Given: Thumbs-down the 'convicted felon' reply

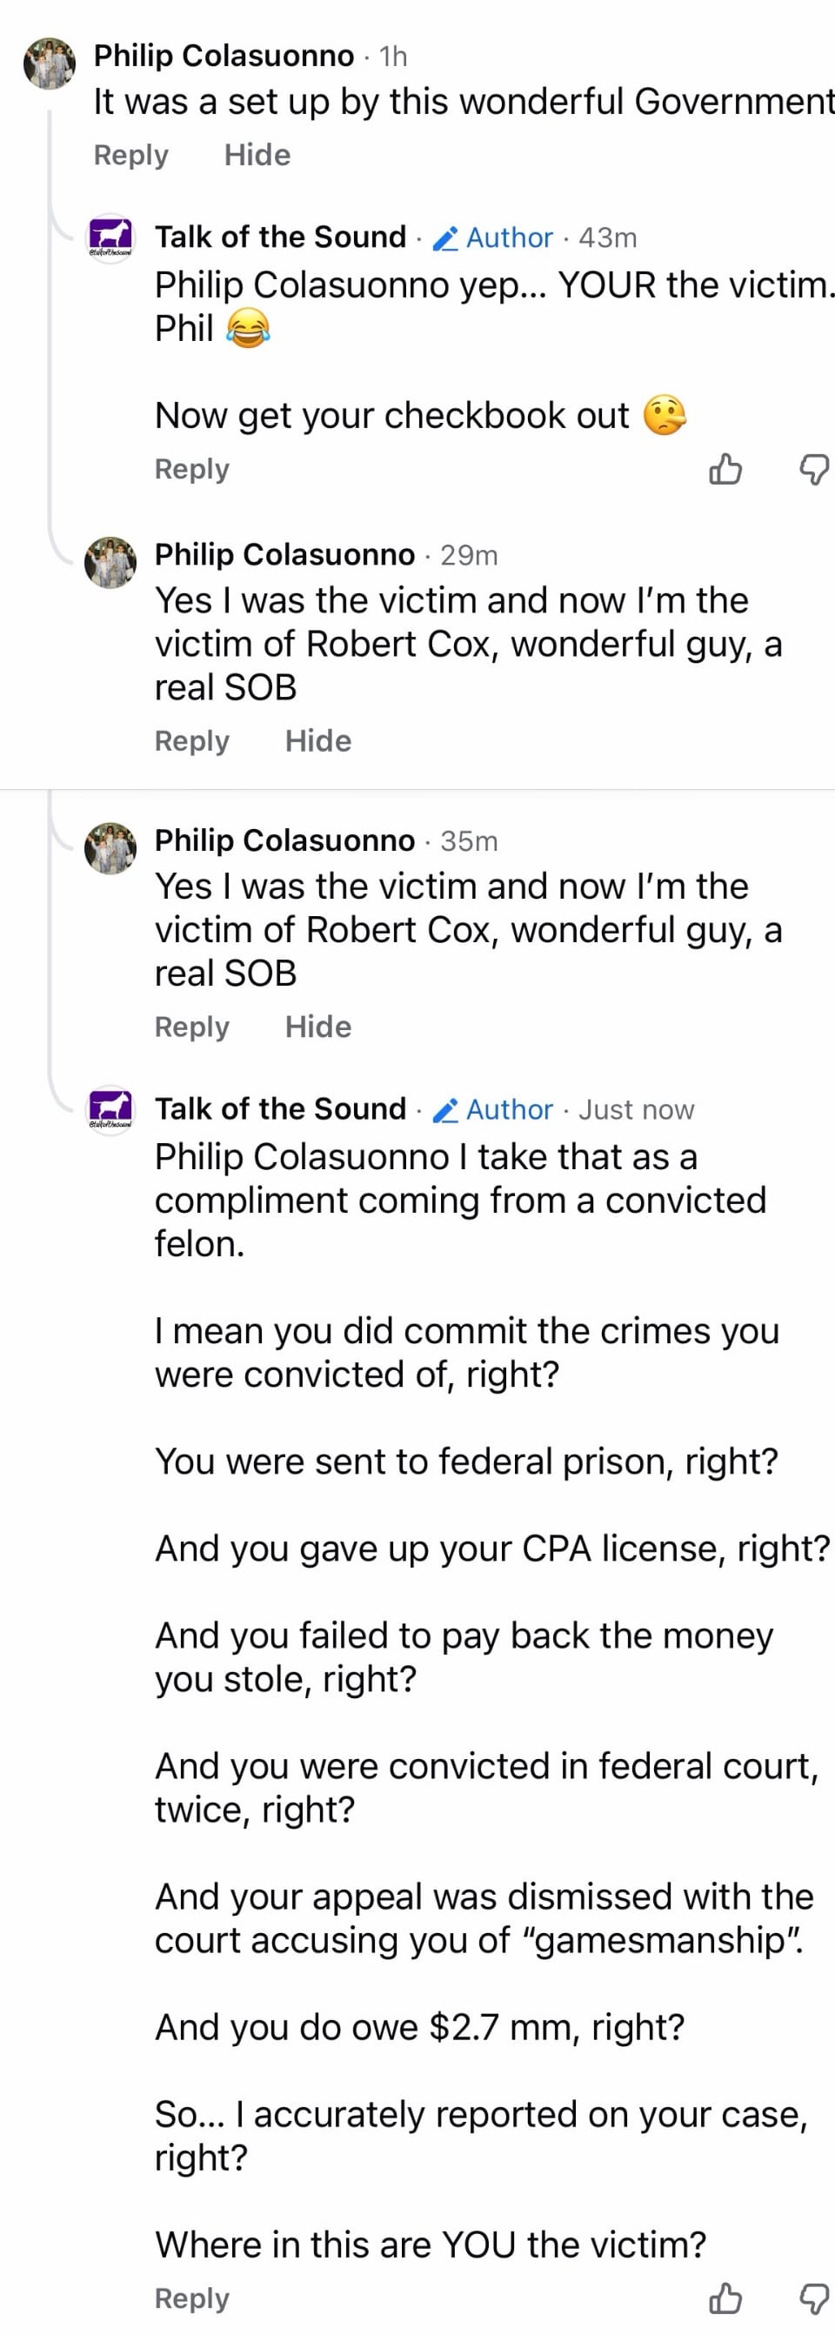Looking at the screenshot, I should click(813, 2298).
